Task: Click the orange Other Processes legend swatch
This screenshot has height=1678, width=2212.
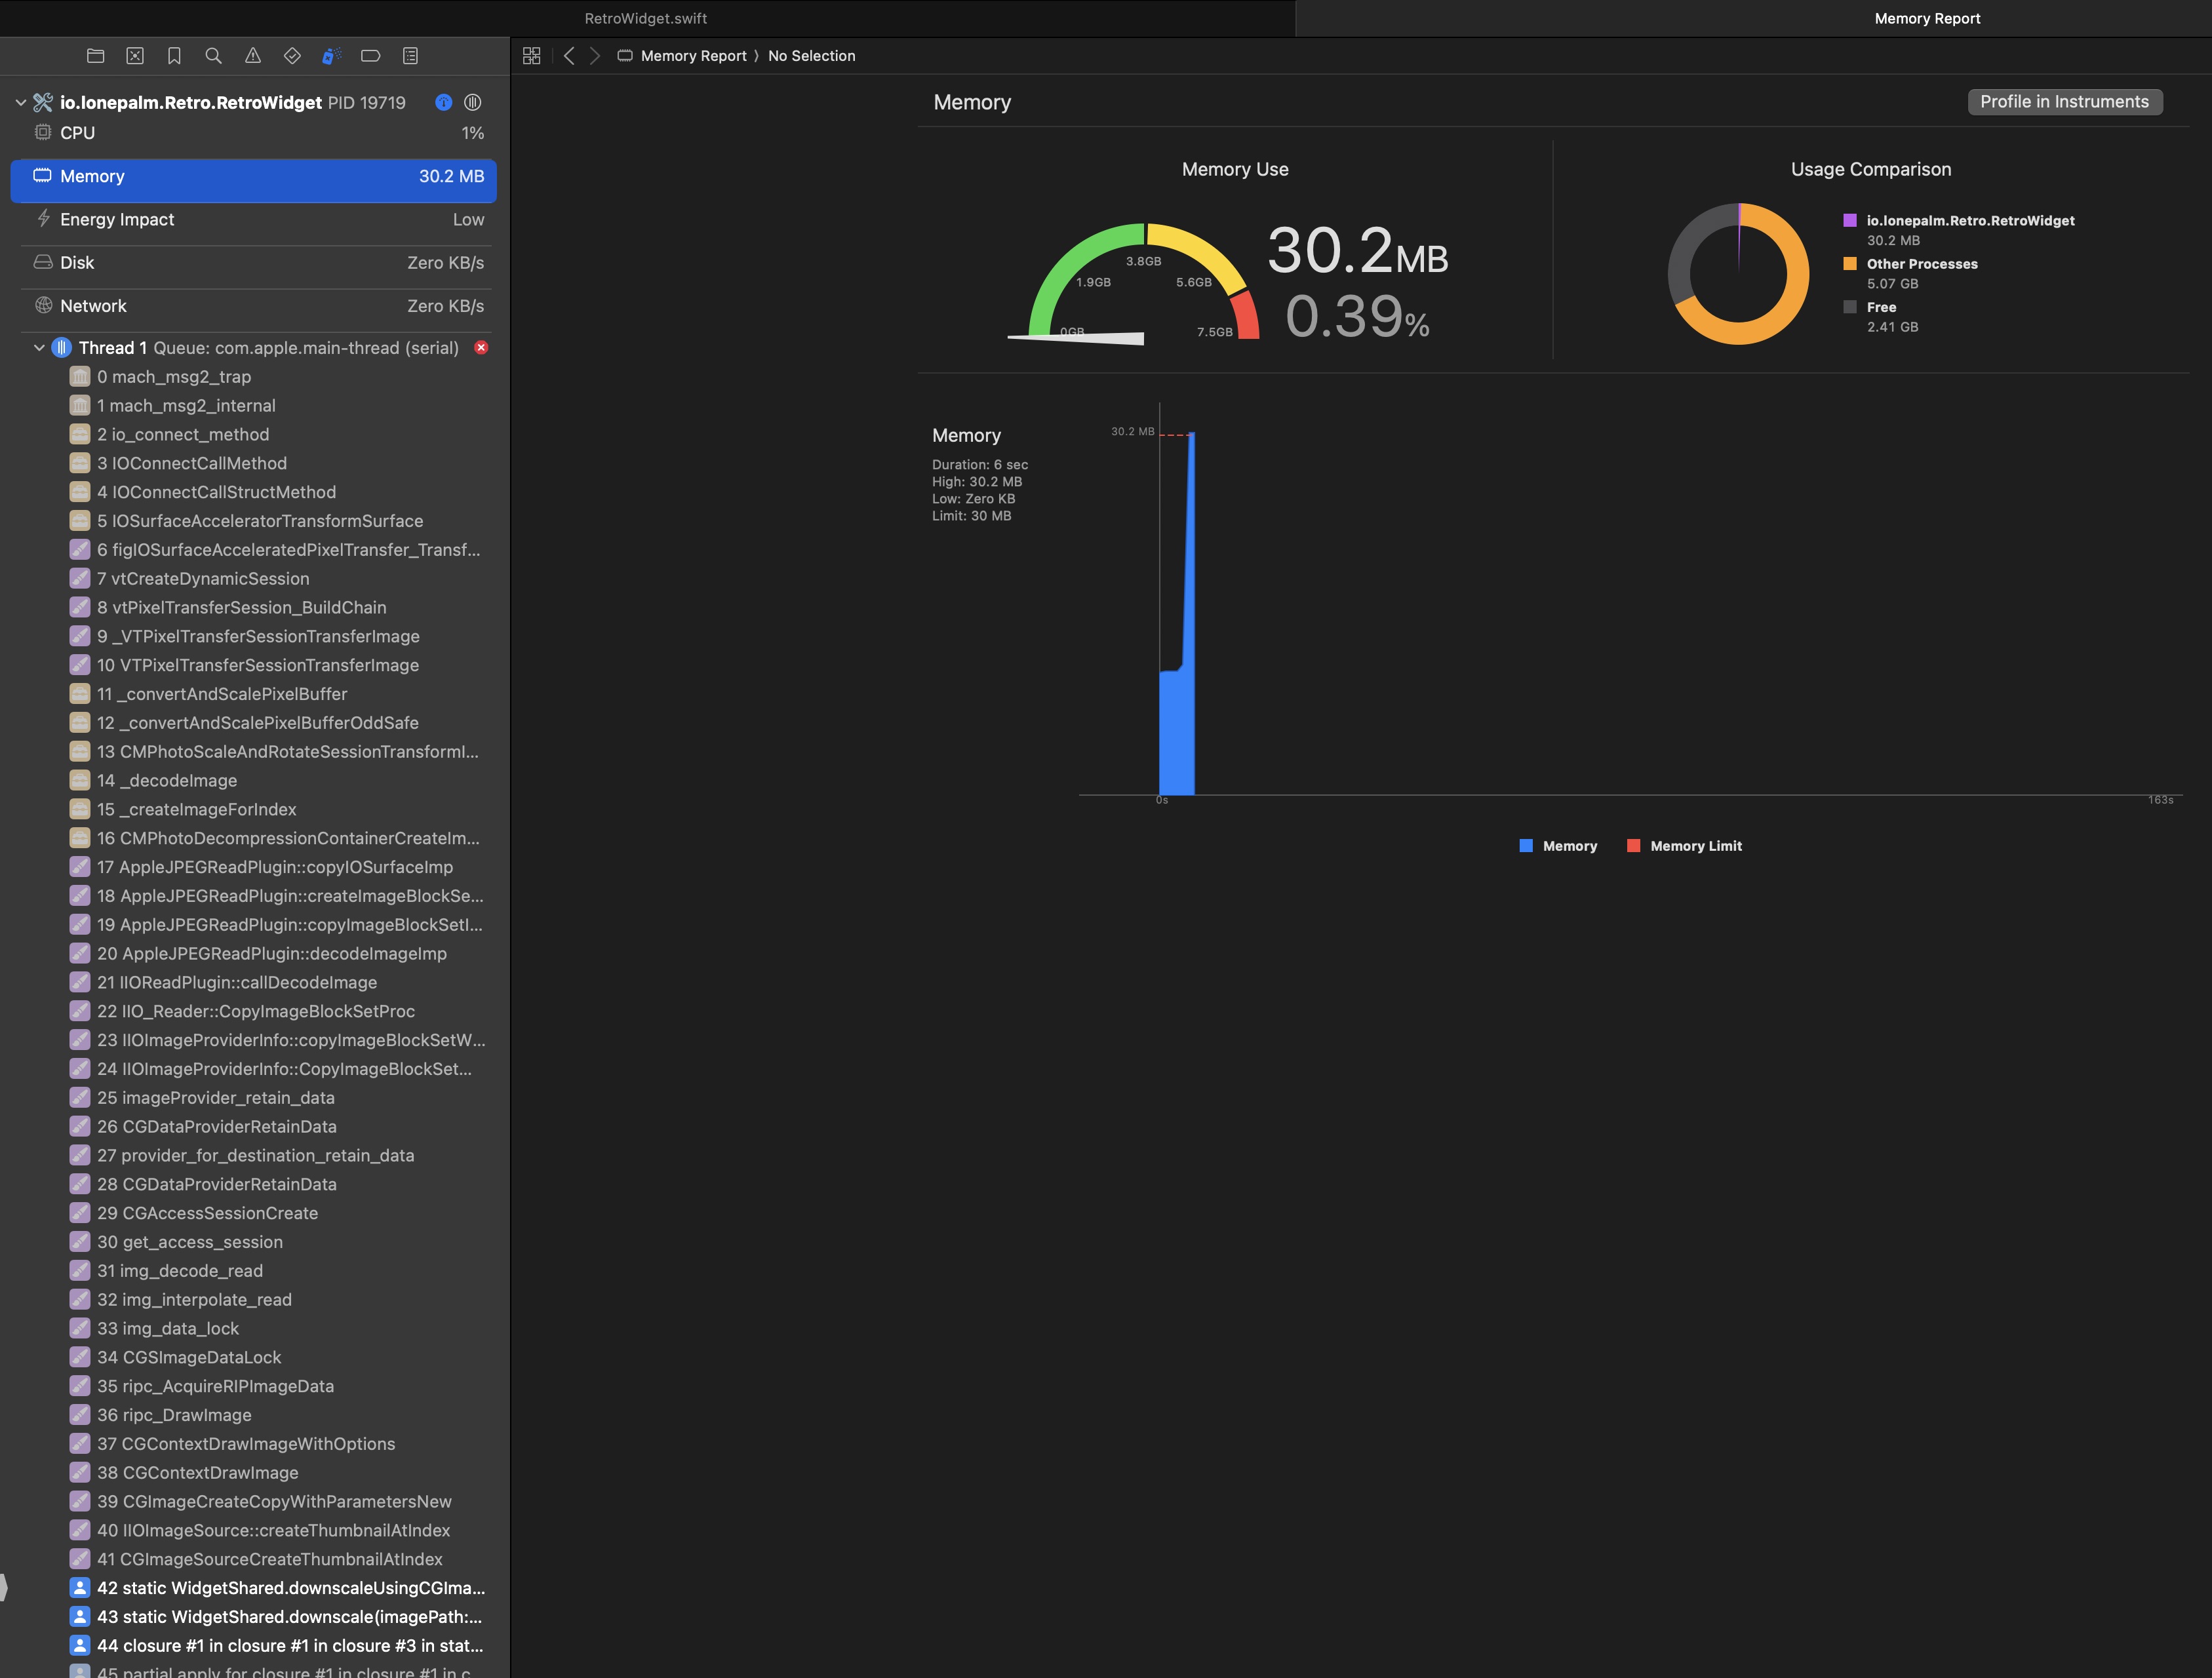Action: point(1850,264)
